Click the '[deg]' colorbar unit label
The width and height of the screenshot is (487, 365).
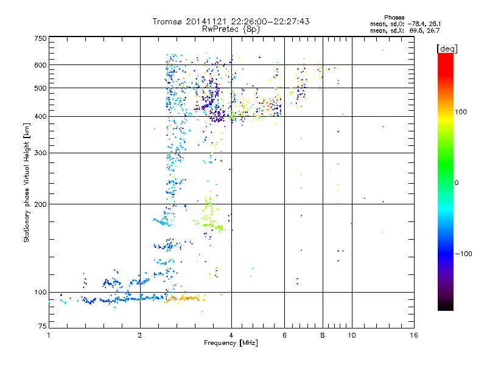[x=447, y=49]
